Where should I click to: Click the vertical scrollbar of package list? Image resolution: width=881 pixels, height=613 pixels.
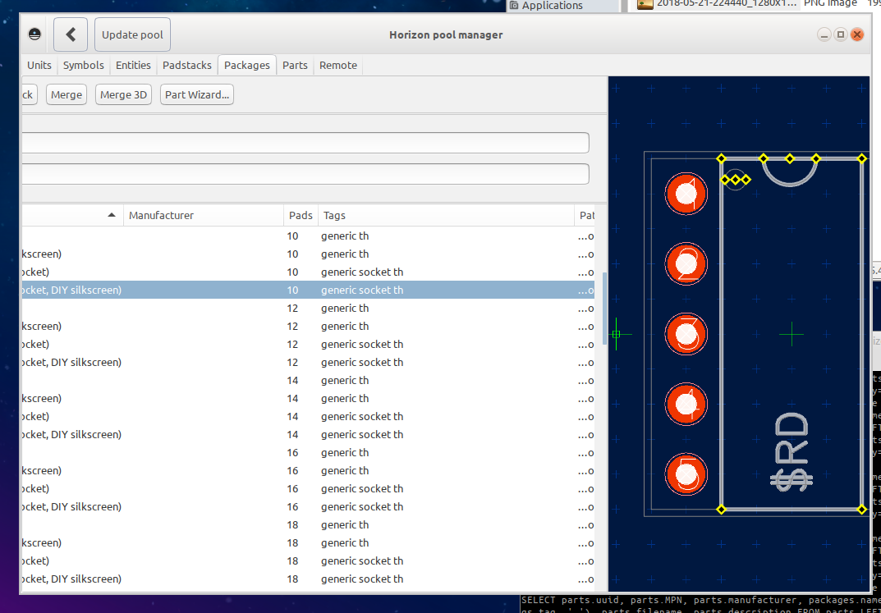[x=604, y=309]
